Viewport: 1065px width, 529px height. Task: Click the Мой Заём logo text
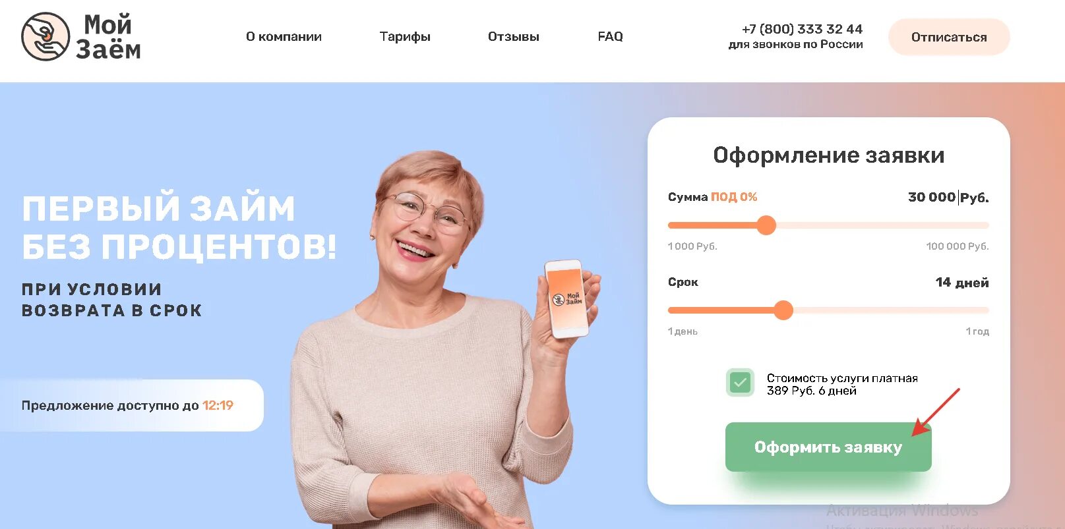tap(108, 37)
